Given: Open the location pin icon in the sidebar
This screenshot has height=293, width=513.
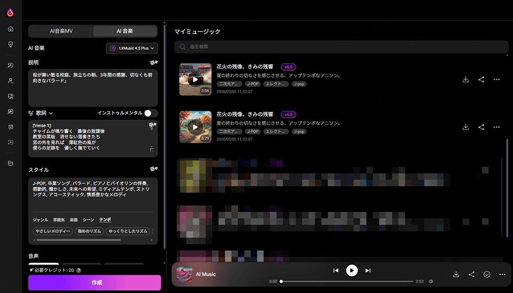Looking at the screenshot, I should click(10, 44).
